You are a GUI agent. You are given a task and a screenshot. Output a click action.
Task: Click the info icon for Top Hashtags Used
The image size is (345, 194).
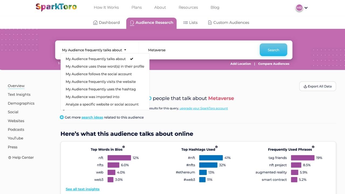tap(216, 147)
